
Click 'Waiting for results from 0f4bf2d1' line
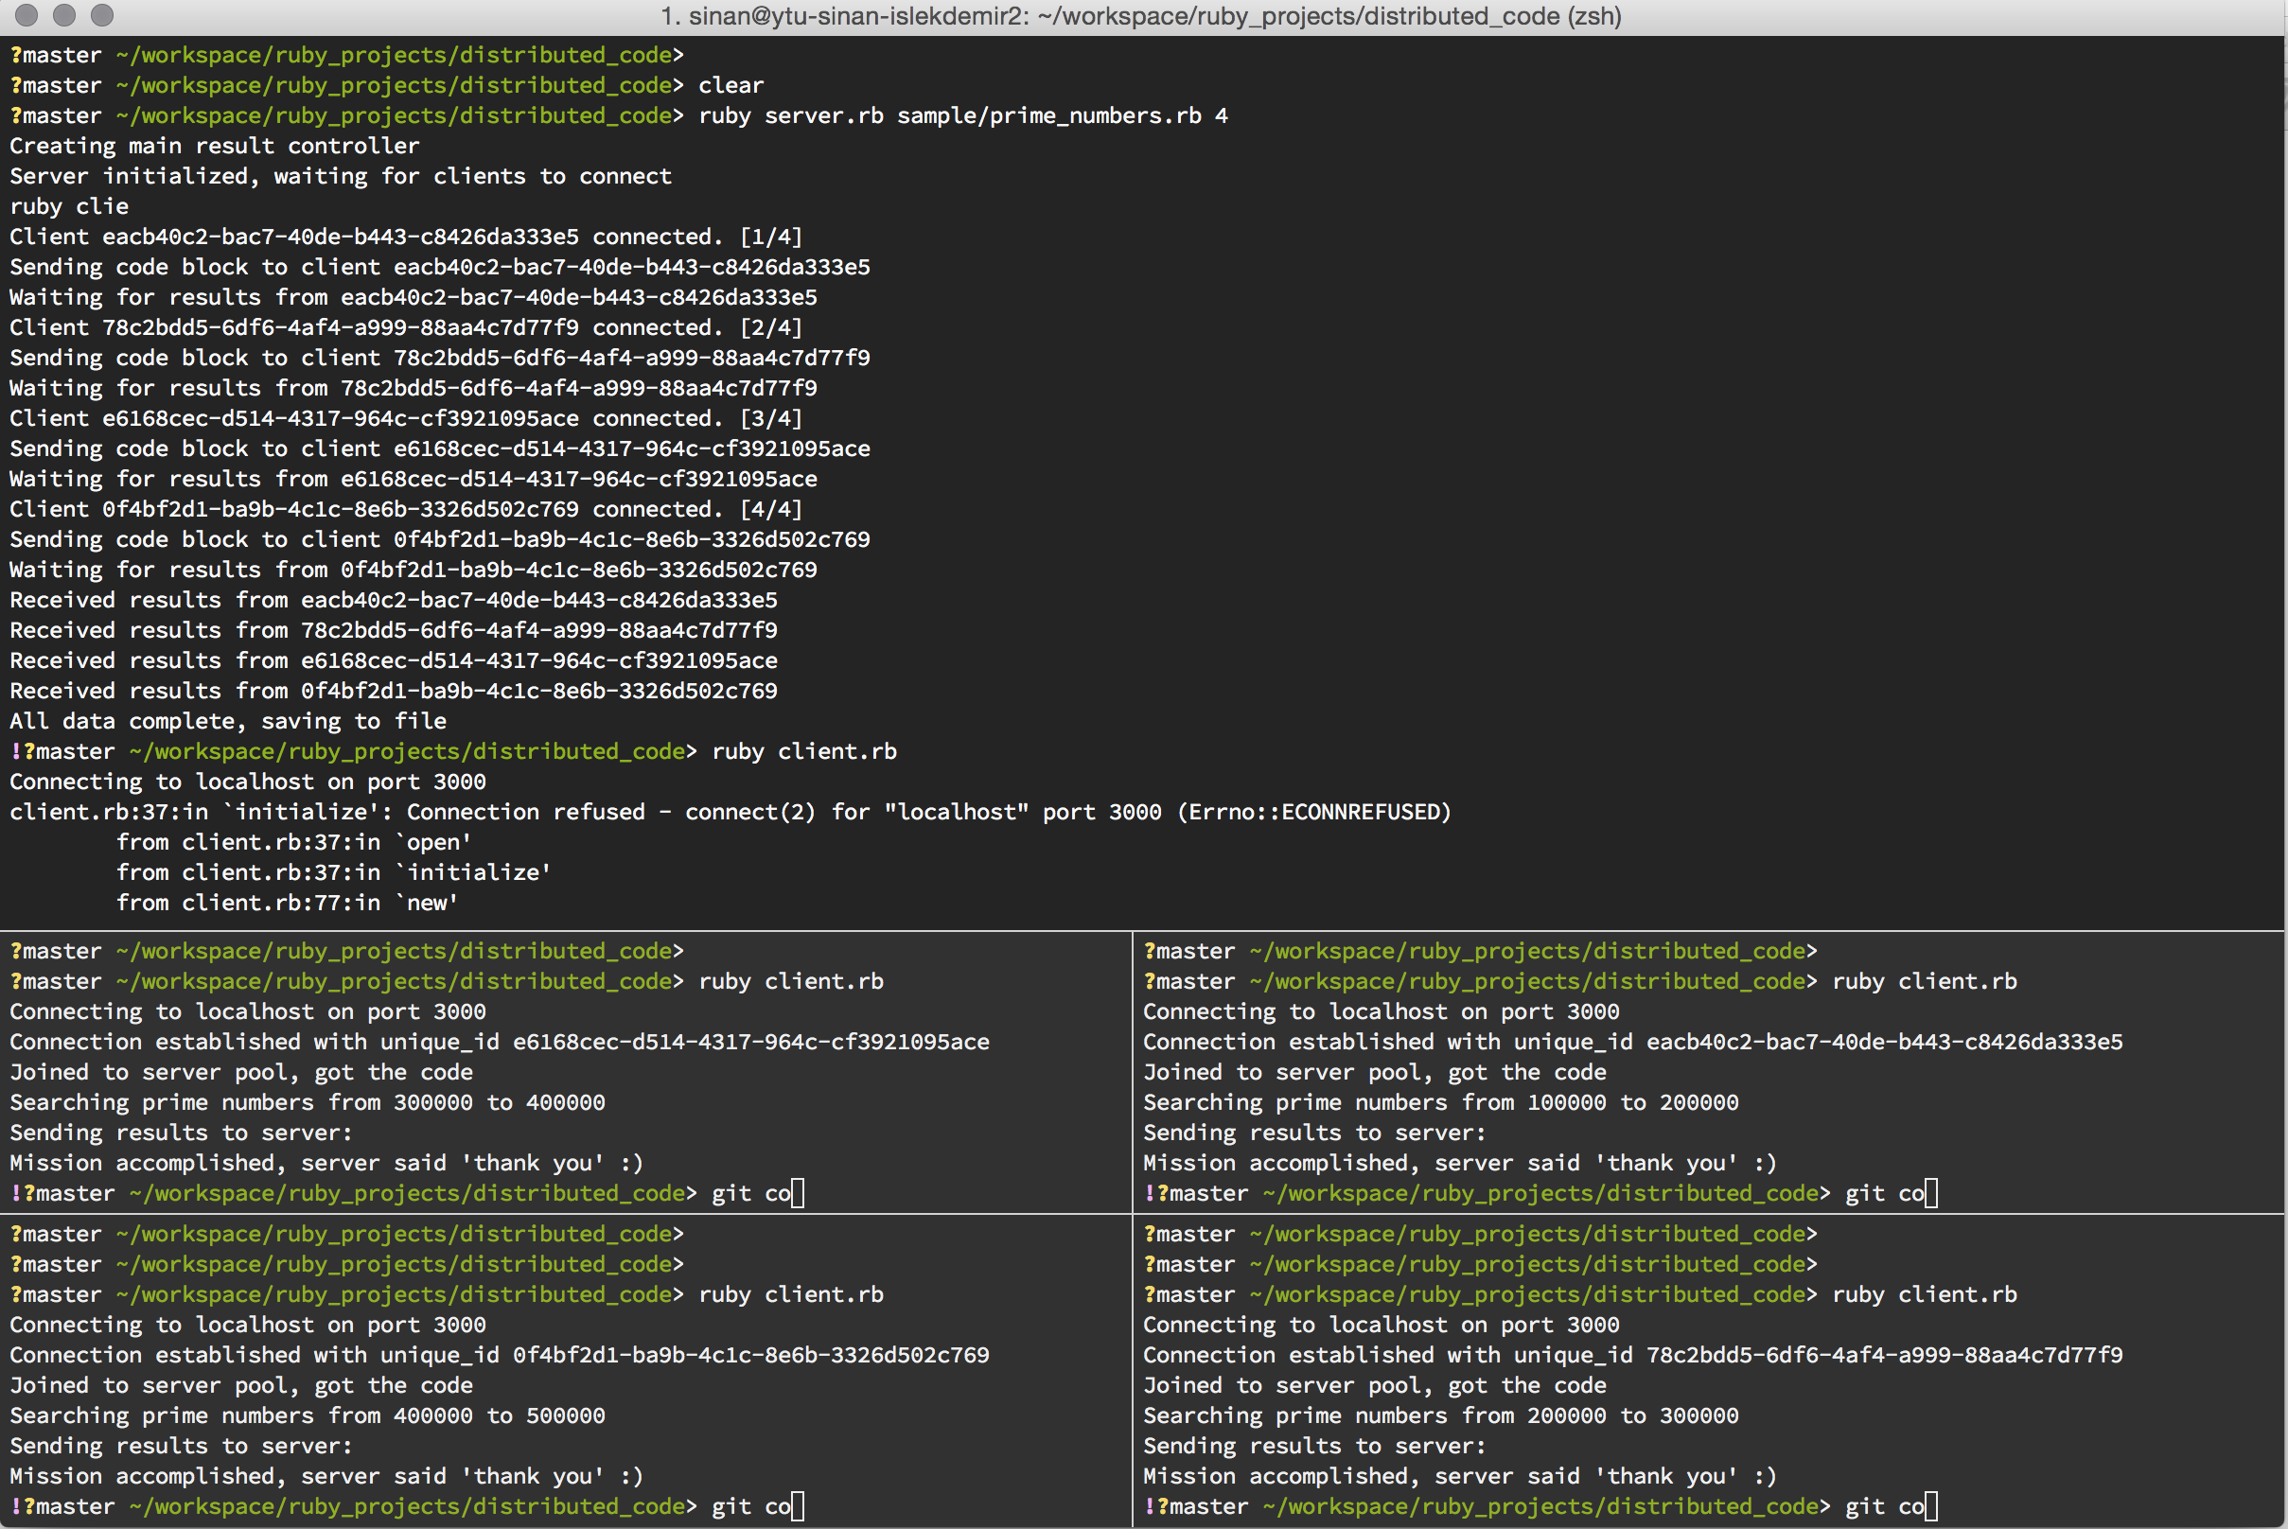click(414, 569)
